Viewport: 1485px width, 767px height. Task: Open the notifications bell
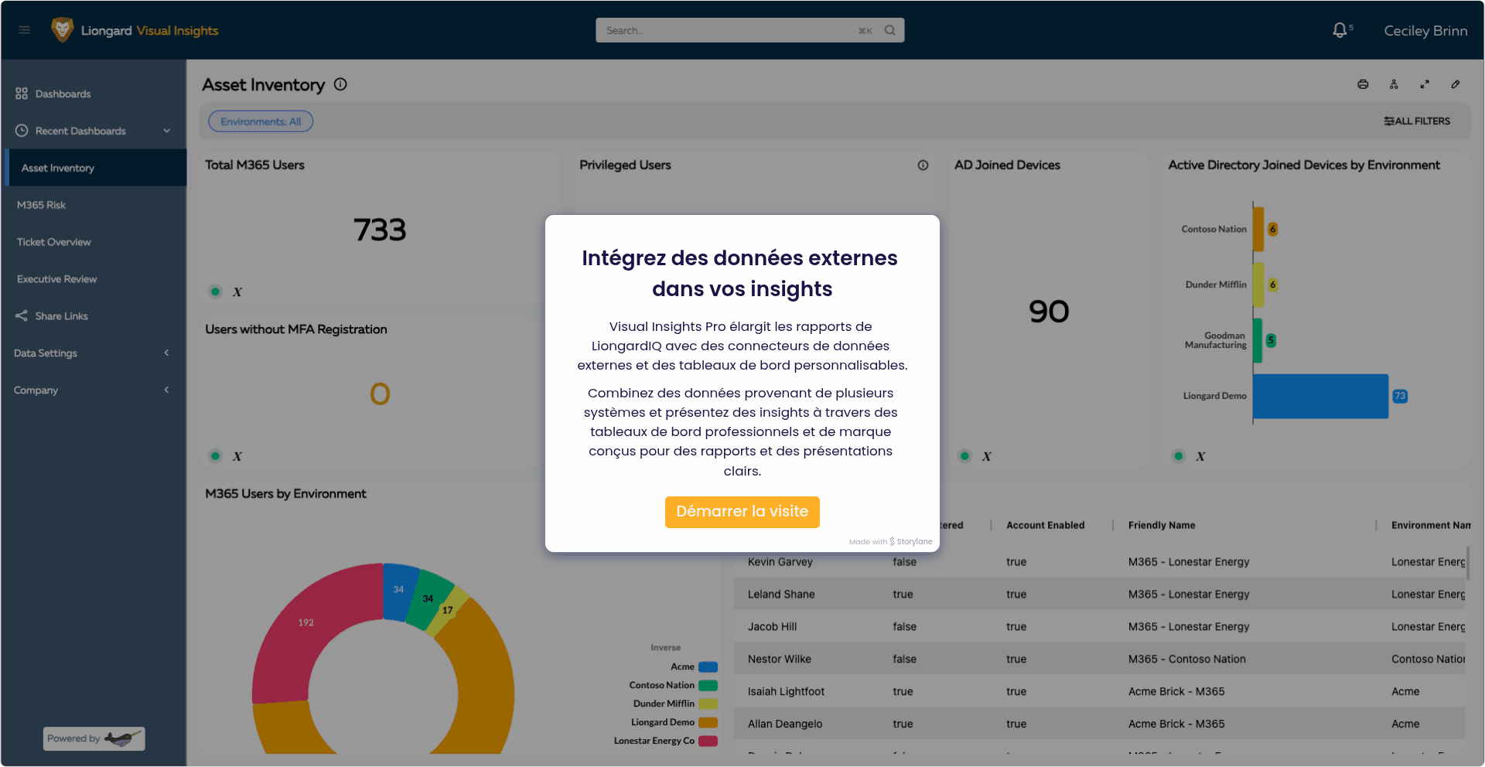point(1340,30)
